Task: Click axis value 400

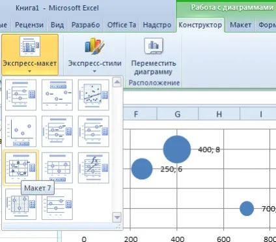Action: coord(177,239)
